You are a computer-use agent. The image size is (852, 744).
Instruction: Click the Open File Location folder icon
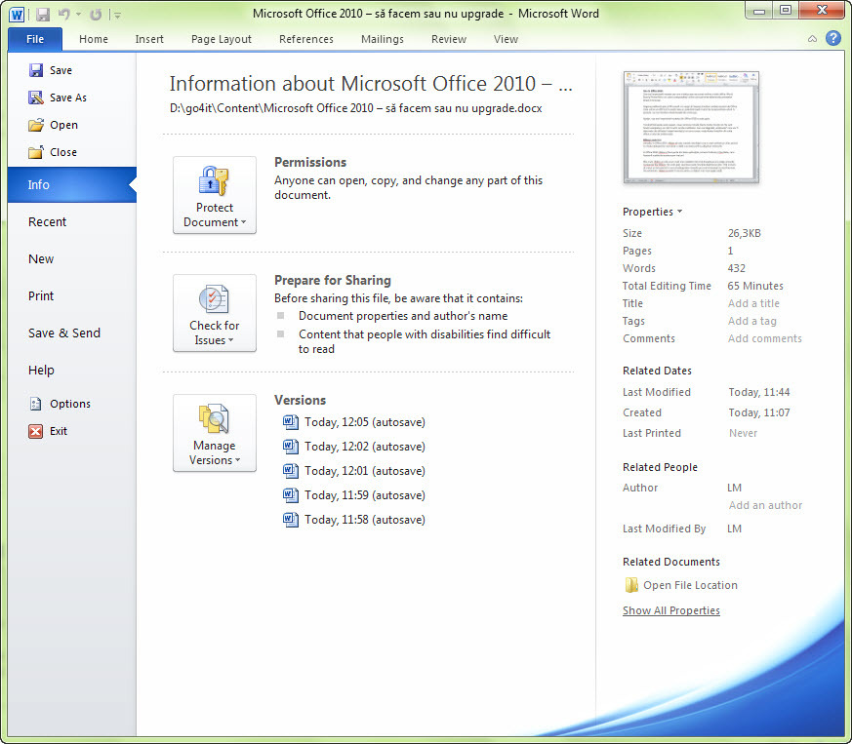point(631,585)
